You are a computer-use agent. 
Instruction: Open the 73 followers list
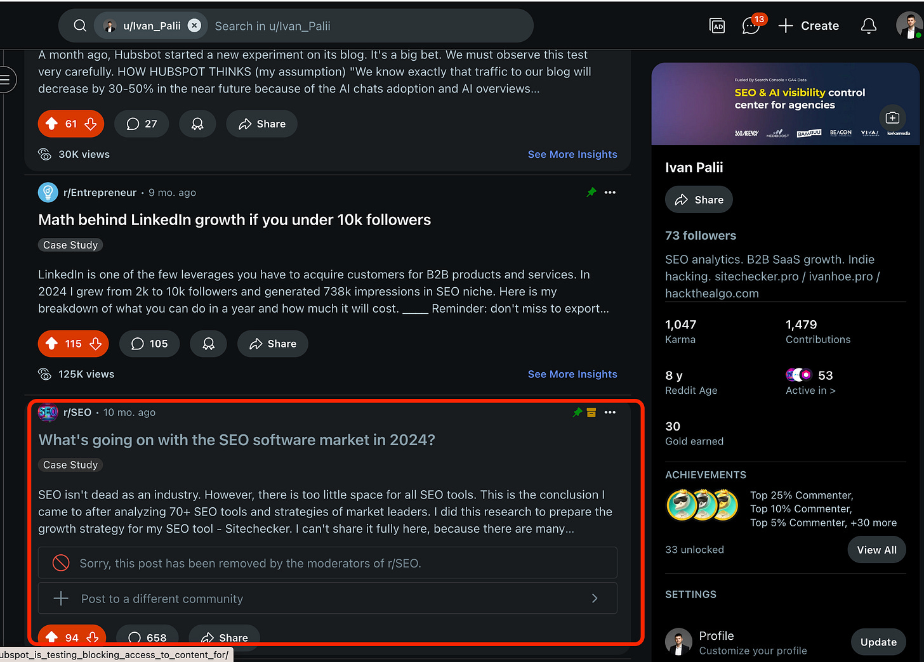click(x=701, y=235)
